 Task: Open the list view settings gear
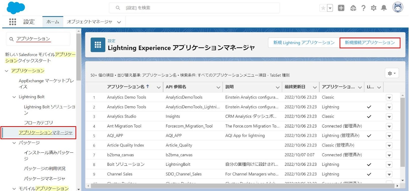tap(392, 73)
